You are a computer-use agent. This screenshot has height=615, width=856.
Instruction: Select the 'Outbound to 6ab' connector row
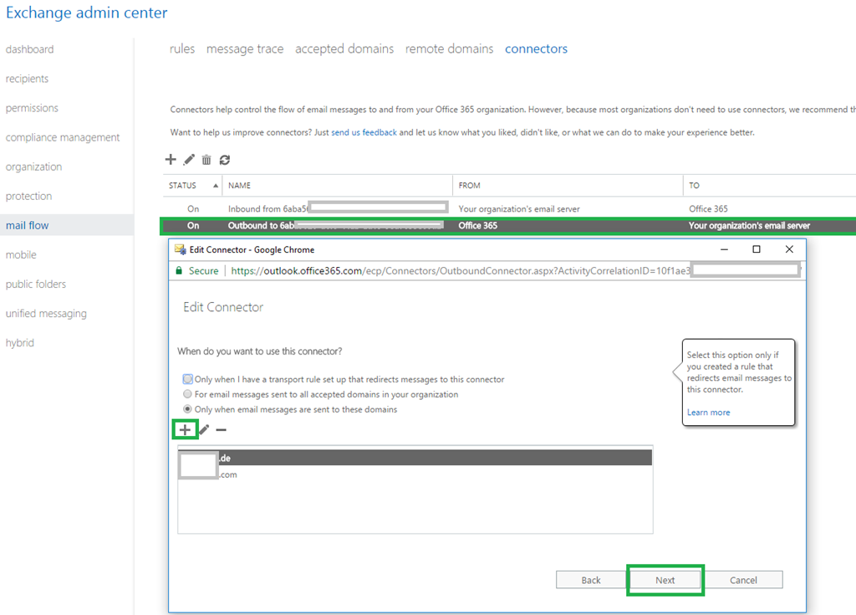point(509,226)
